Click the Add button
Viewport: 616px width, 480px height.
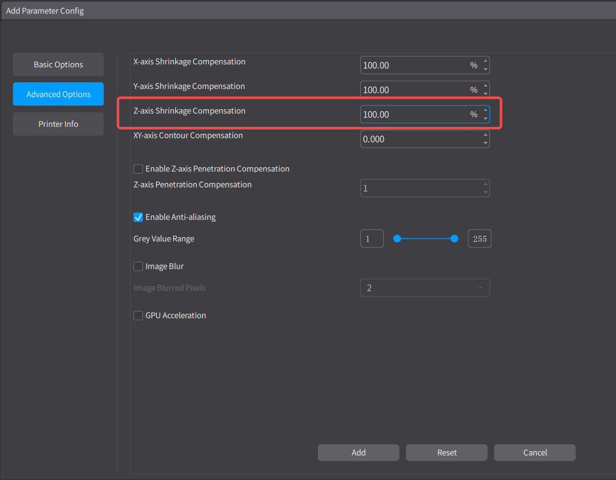(x=358, y=453)
